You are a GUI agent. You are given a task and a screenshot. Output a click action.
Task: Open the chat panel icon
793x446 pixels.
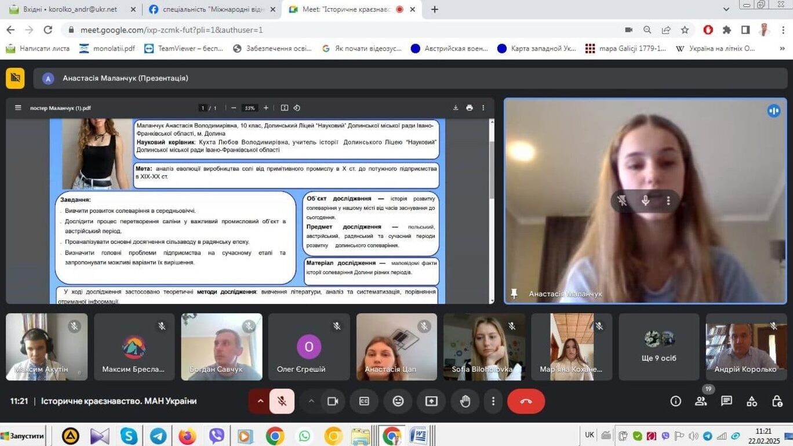(726, 401)
